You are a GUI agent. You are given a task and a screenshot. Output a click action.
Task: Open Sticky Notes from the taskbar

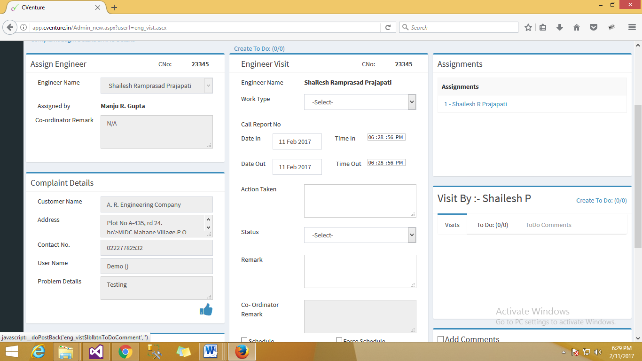click(183, 352)
